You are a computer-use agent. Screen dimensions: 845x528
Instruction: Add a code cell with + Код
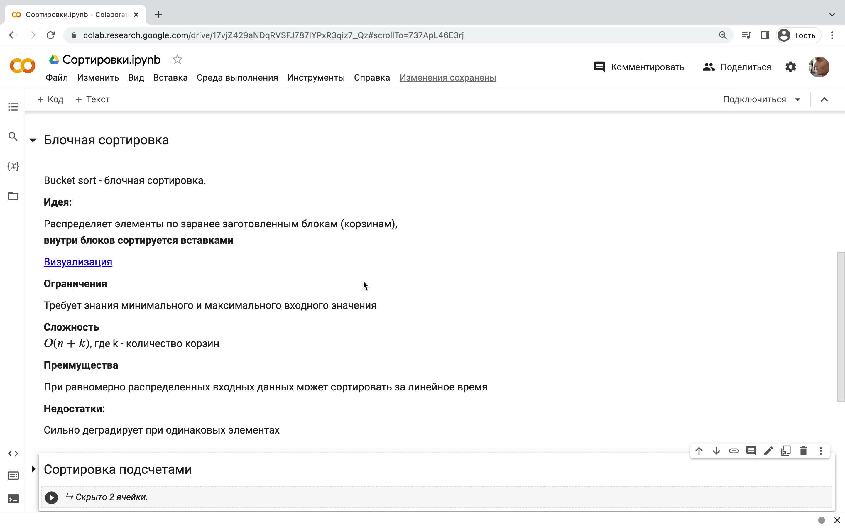[x=50, y=99]
